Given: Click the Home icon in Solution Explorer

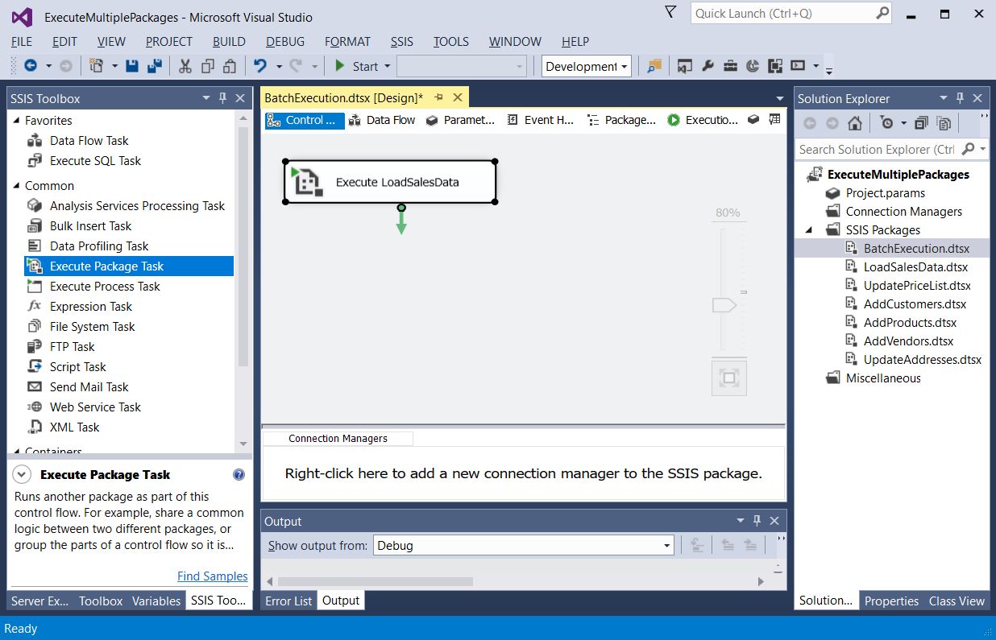Looking at the screenshot, I should coord(855,123).
